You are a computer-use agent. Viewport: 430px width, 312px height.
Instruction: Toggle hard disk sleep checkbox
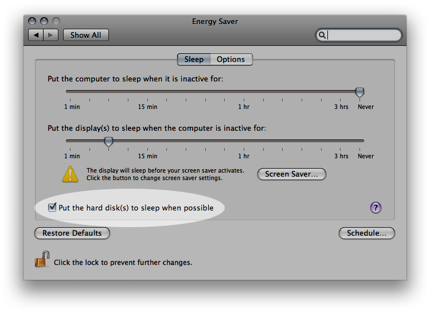tap(52, 207)
